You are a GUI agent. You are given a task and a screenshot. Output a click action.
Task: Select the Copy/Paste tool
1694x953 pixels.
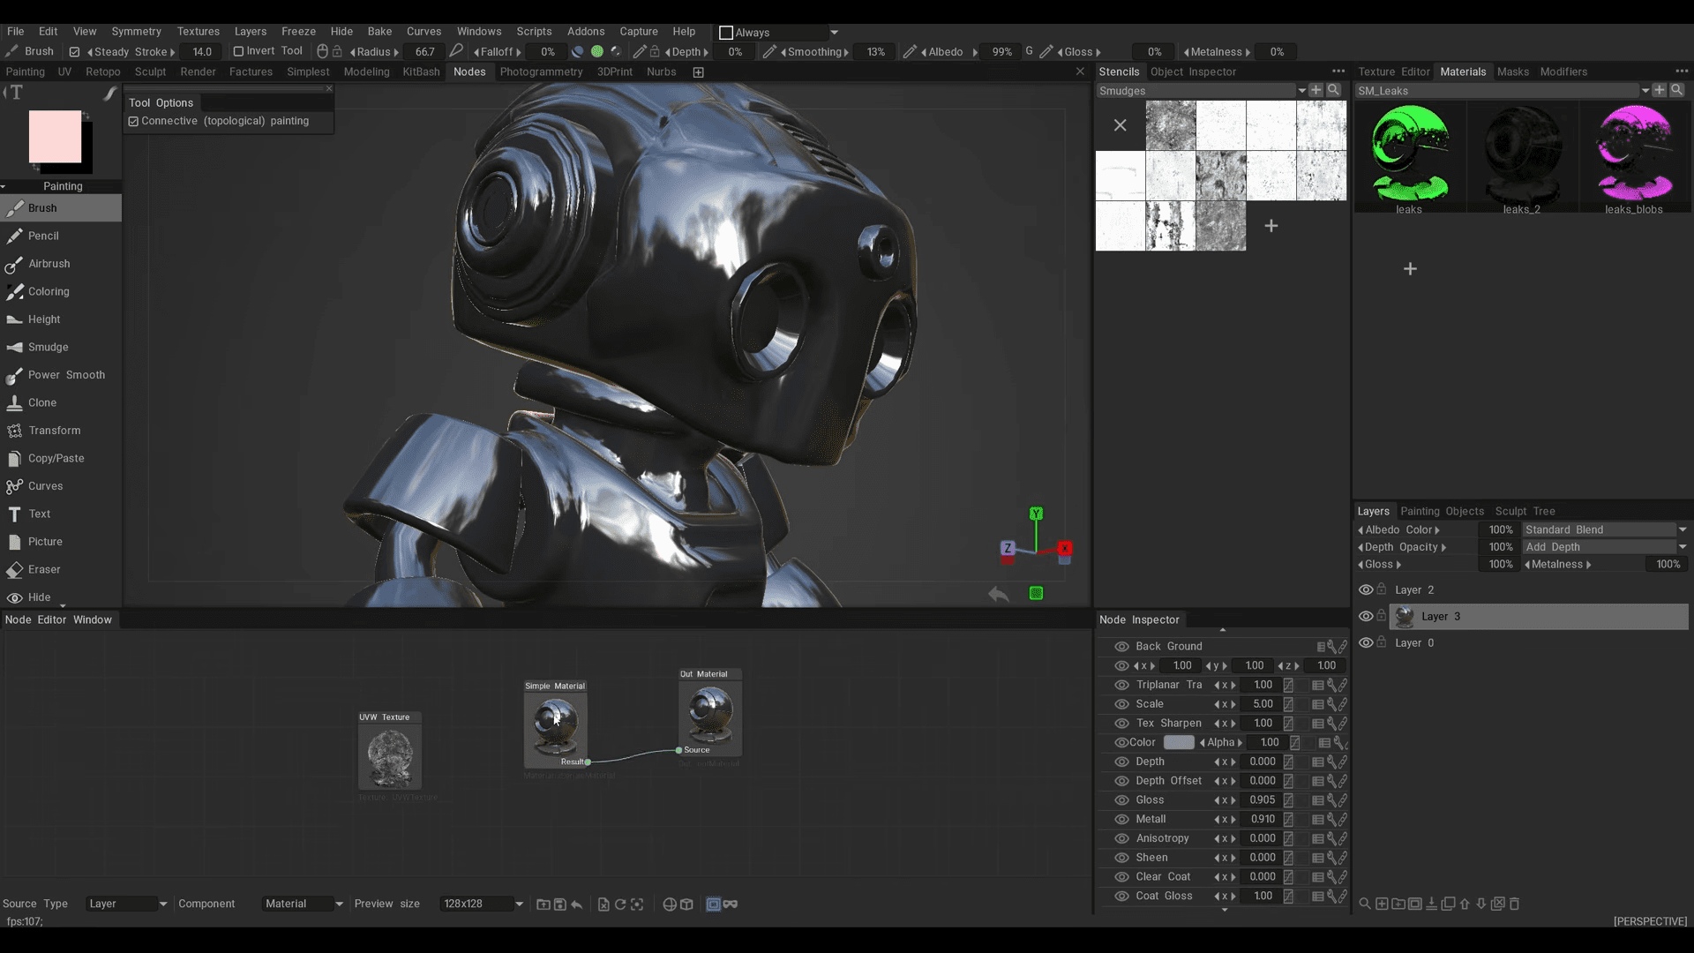(60, 458)
